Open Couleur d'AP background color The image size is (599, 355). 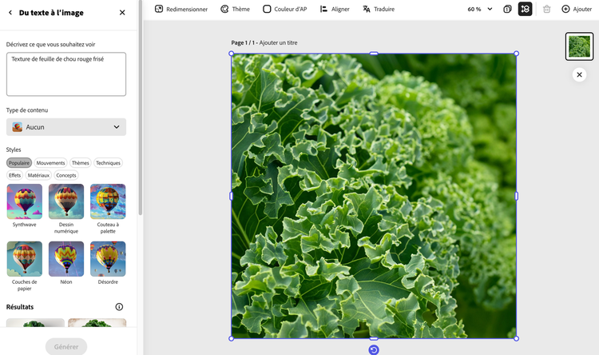point(284,9)
